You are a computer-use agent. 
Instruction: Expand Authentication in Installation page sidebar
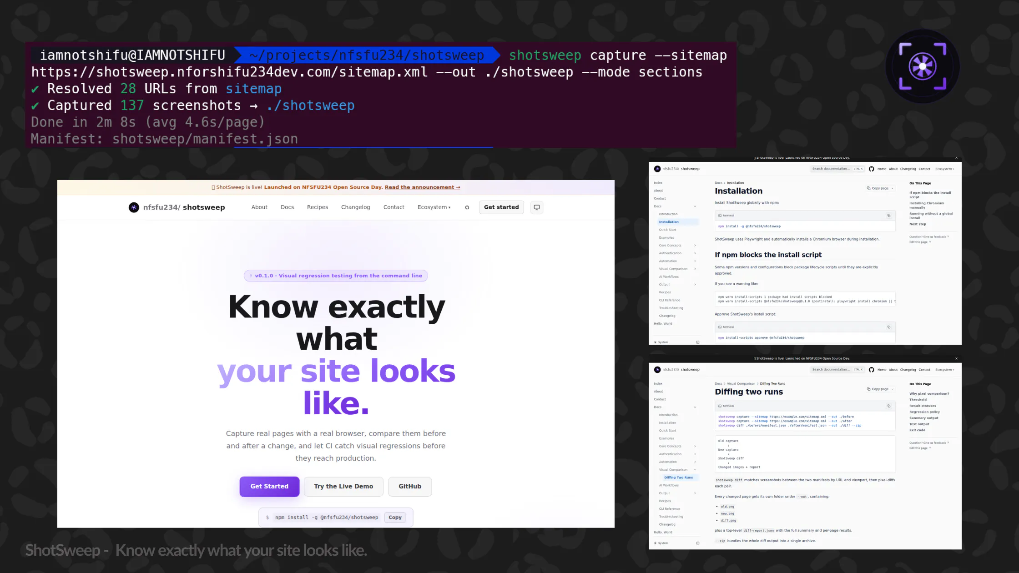click(695, 253)
